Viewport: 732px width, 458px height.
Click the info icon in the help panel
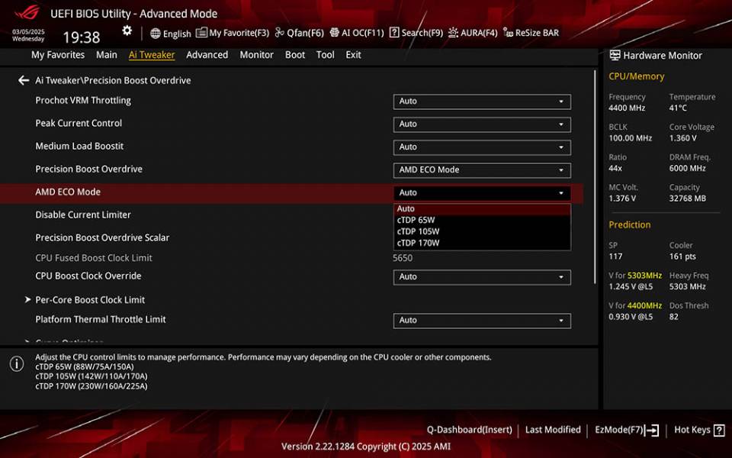click(x=17, y=363)
